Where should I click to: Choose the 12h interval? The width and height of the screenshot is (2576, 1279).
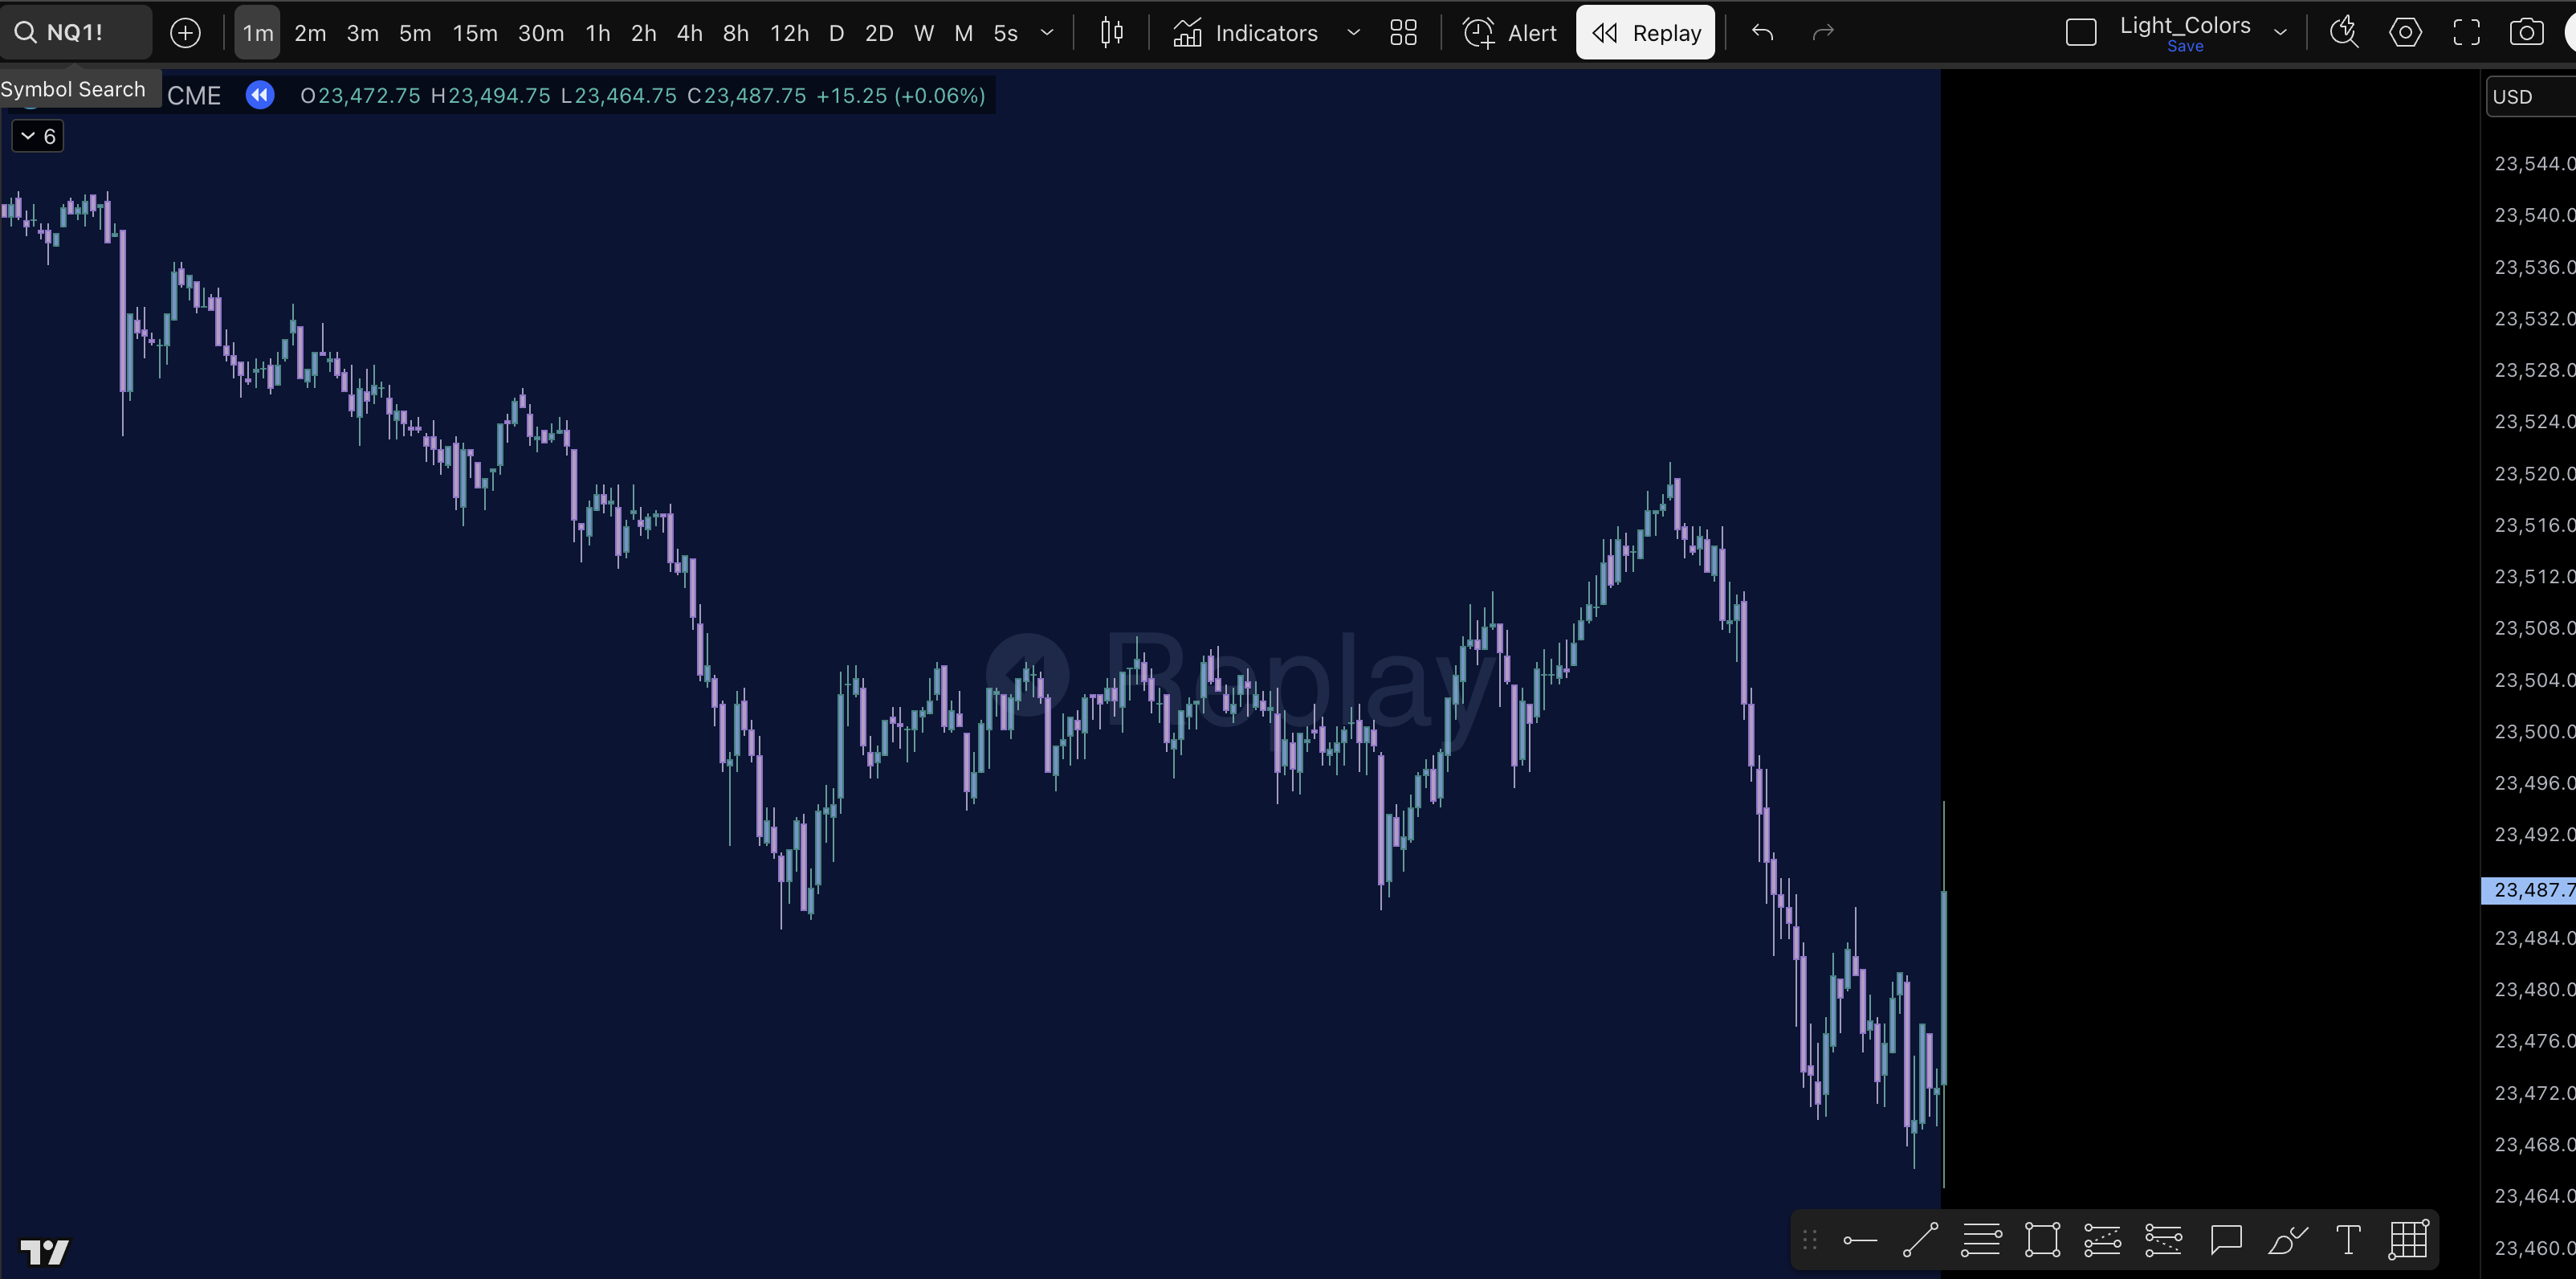point(789,33)
